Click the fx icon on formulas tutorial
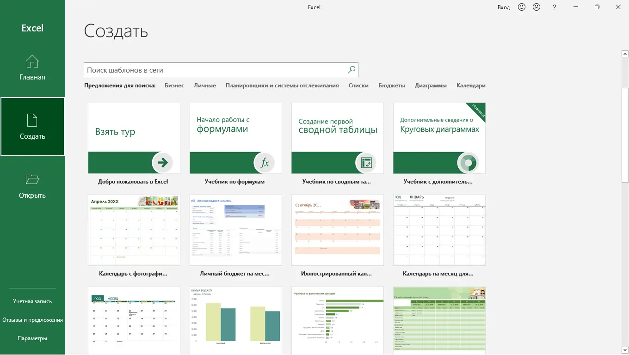The height and width of the screenshot is (355, 629). click(x=264, y=162)
